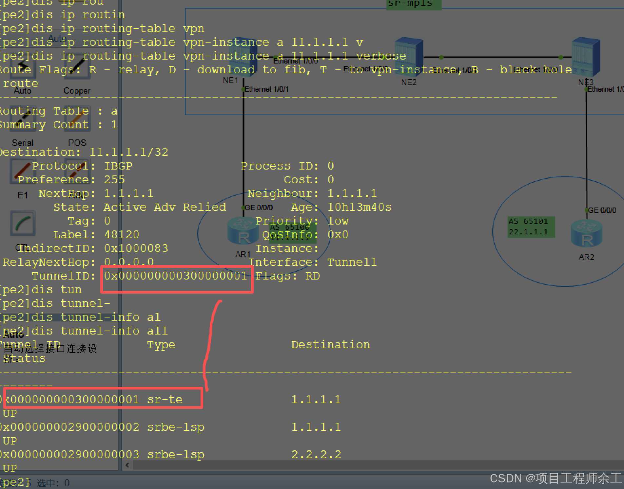Click the Age: 10h13m40s value
The height and width of the screenshot is (489, 624).
[x=360, y=207]
